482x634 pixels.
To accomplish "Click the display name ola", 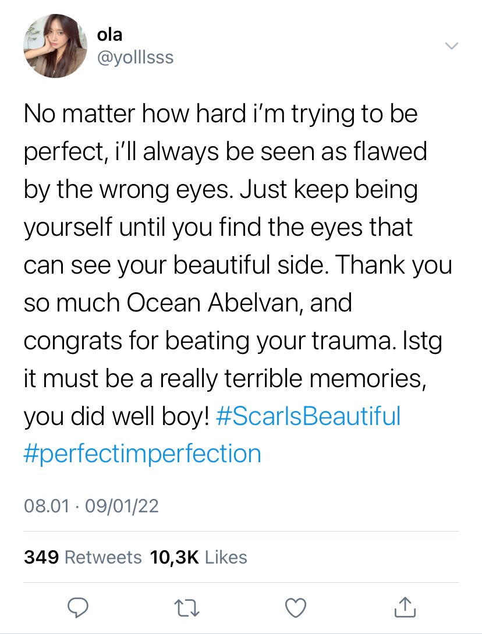I will (x=109, y=35).
